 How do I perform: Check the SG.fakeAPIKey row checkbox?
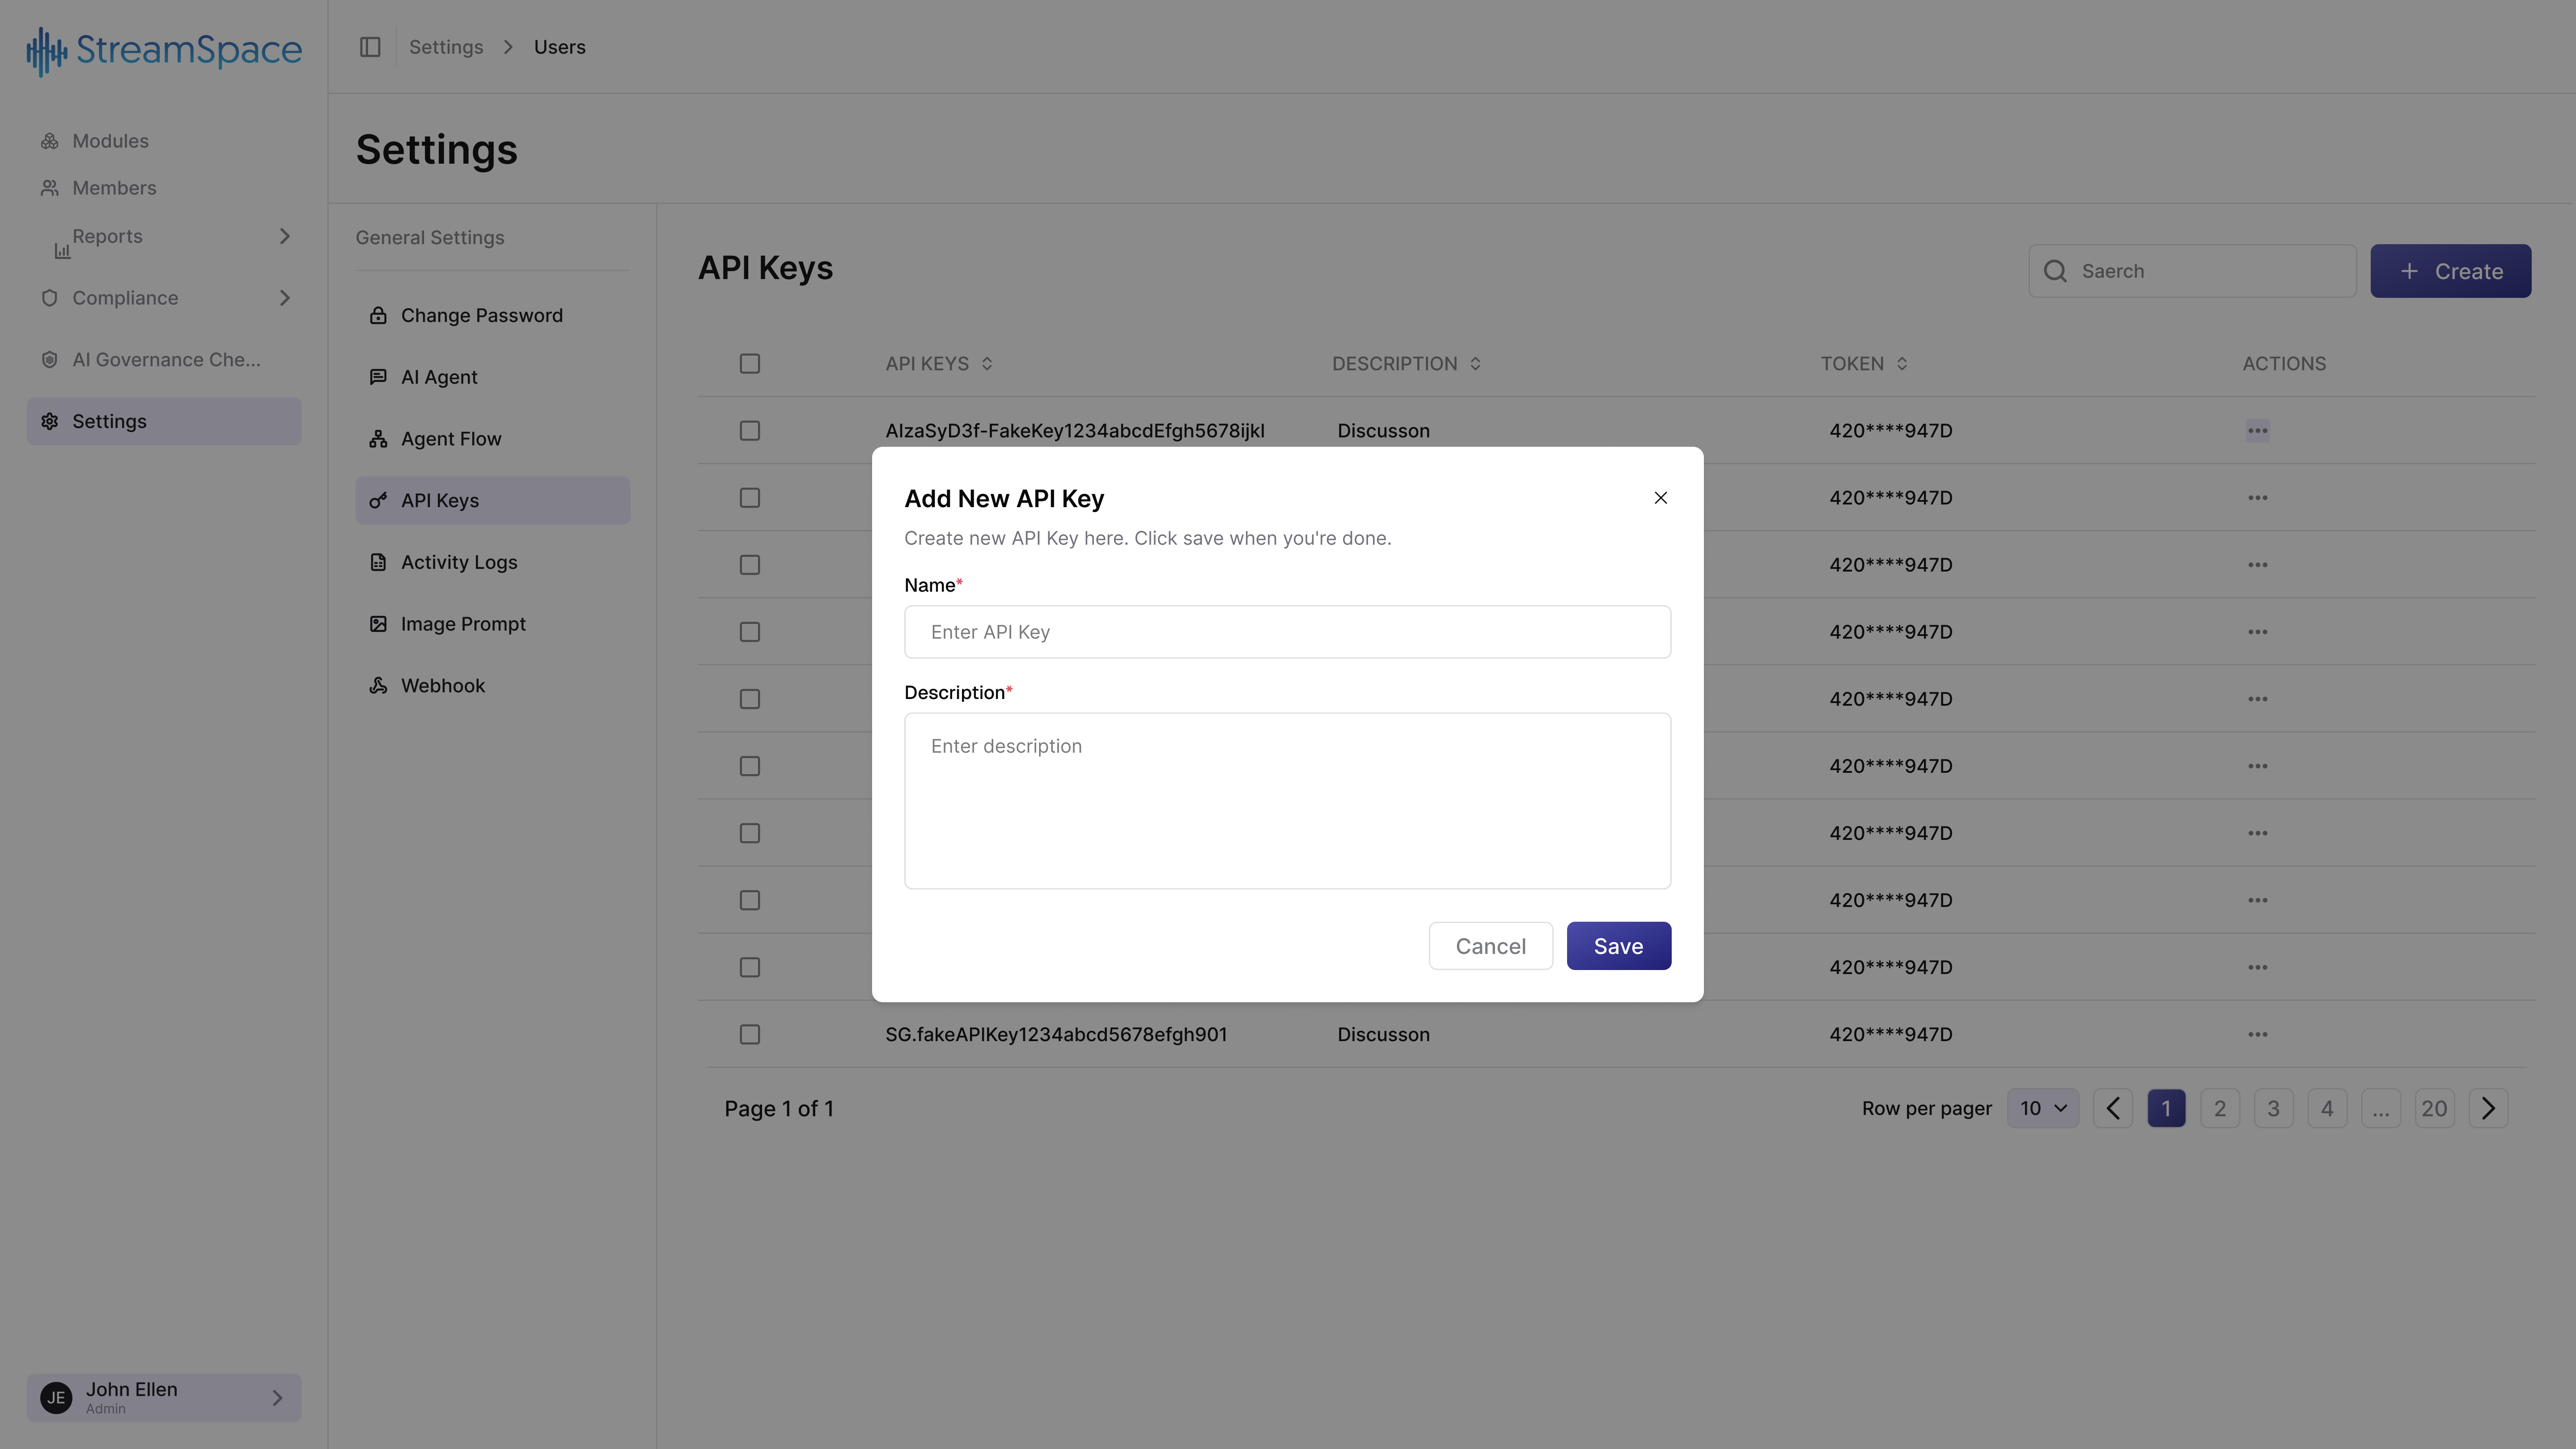pos(750,1035)
